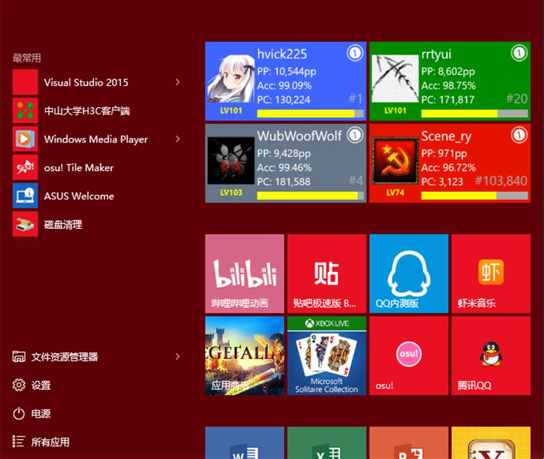Image resolution: width=544 pixels, height=459 pixels.
Task: Open the Windows Media Player icon
Action: (x=26, y=139)
